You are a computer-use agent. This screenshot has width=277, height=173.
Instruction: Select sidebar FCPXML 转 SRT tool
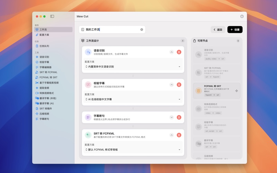pos(53,77)
